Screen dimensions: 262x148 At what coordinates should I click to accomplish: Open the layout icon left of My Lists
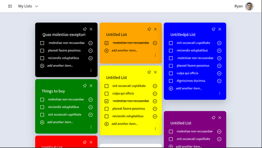(10, 6)
